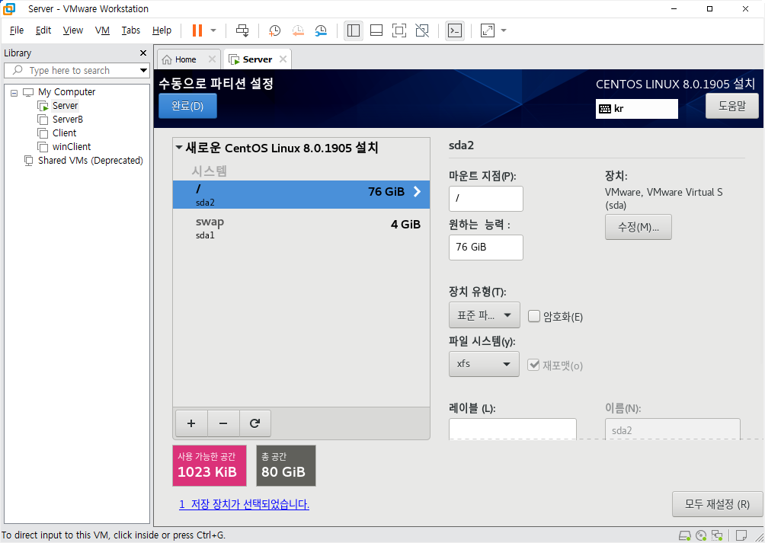Collapse the 새로운 CentOS Linux 8.0.1905 설치 section
Screen dimensions: 765x543
coord(179,147)
